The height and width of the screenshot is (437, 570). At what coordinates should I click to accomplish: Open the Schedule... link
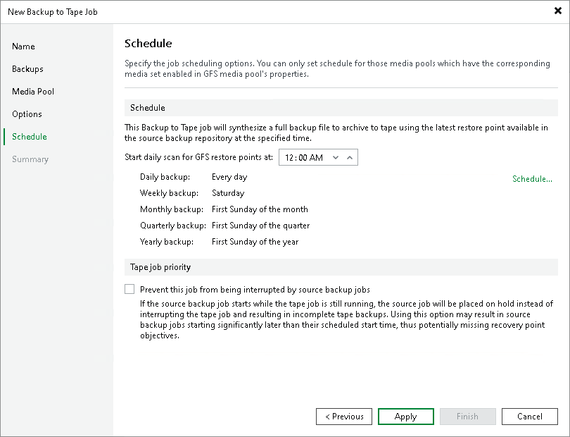coord(532,178)
